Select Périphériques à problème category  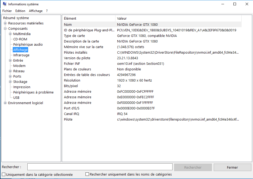pyautogui.click(x=33, y=92)
